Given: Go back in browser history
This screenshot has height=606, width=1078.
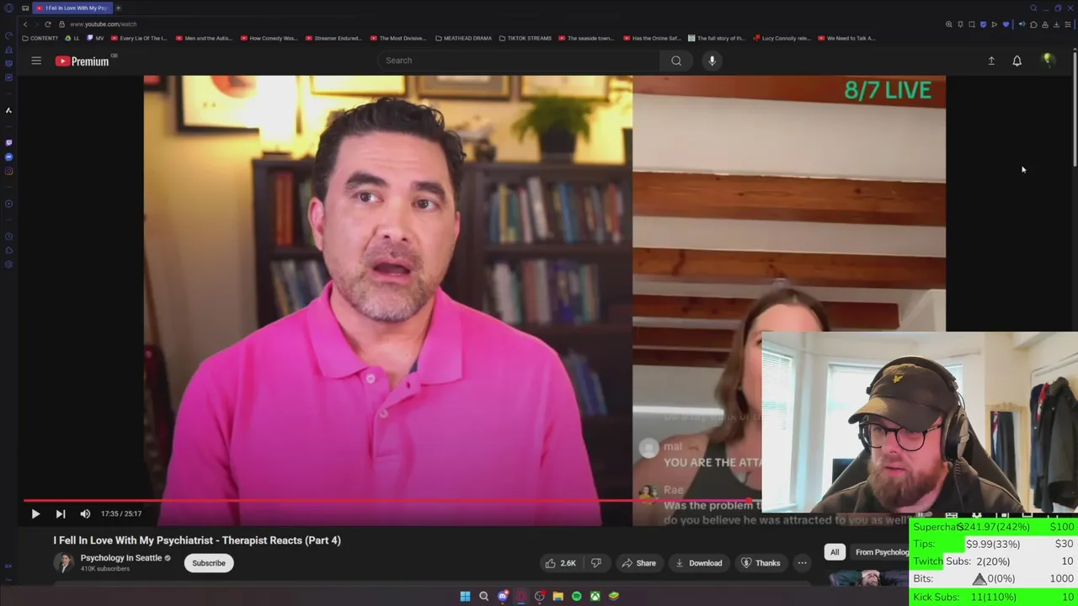Looking at the screenshot, I should pos(25,24).
